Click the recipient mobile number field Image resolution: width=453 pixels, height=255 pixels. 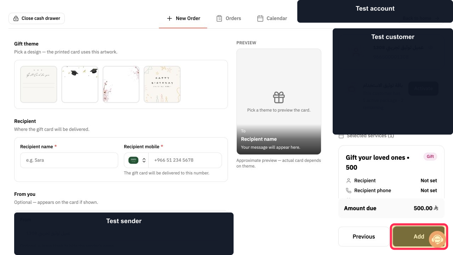coord(185,160)
